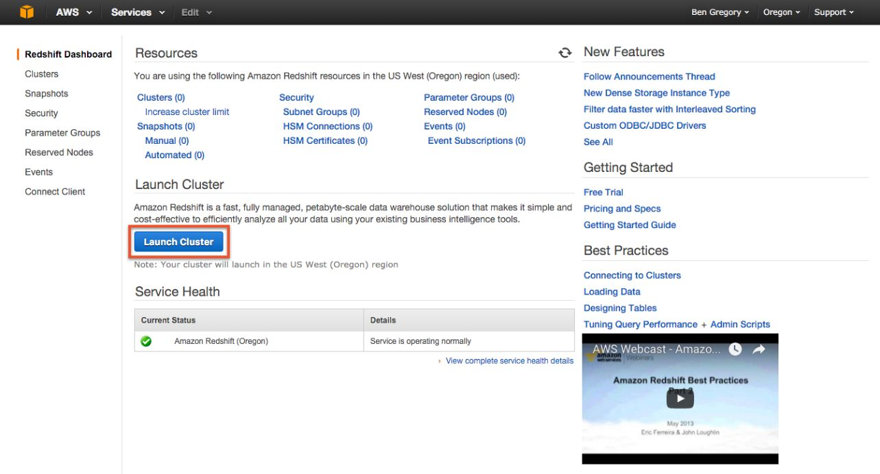Screen dimensions: 880x474
Task: Click the AWS orange cube logo
Action: tap(27, 12)
